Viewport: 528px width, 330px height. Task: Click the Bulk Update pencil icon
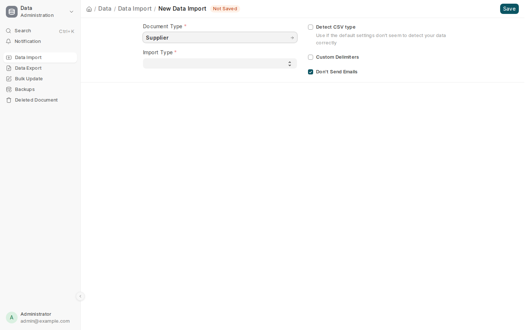pos(9,79)
